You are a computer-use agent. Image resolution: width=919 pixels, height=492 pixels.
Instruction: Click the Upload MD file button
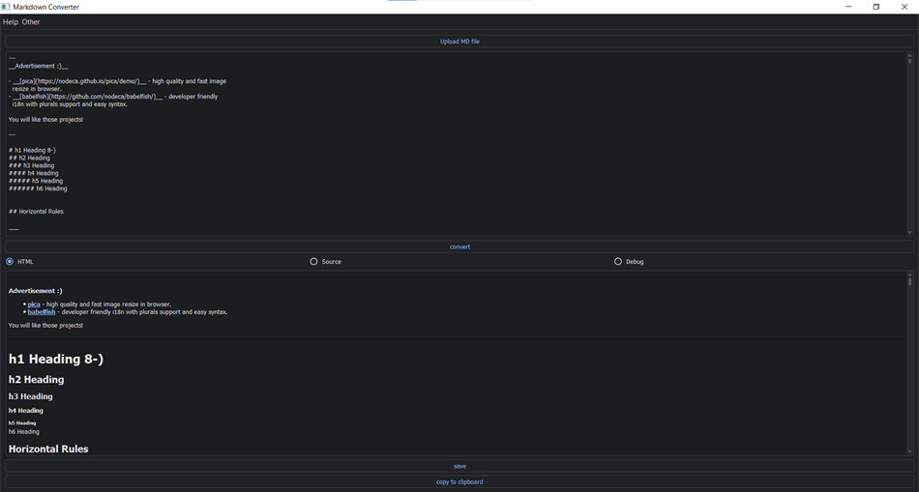coord(459,42)
